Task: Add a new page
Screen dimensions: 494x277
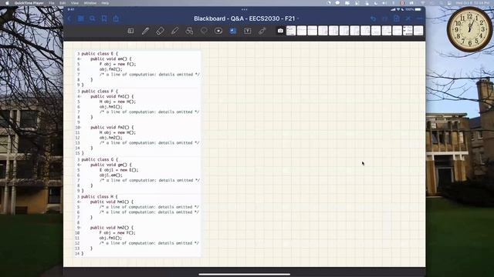Action: click(x=397, y=18)
